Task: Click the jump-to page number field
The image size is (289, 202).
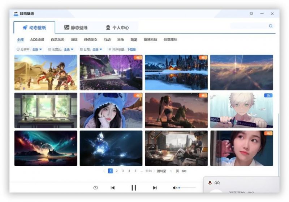Action: coord(171,171)
